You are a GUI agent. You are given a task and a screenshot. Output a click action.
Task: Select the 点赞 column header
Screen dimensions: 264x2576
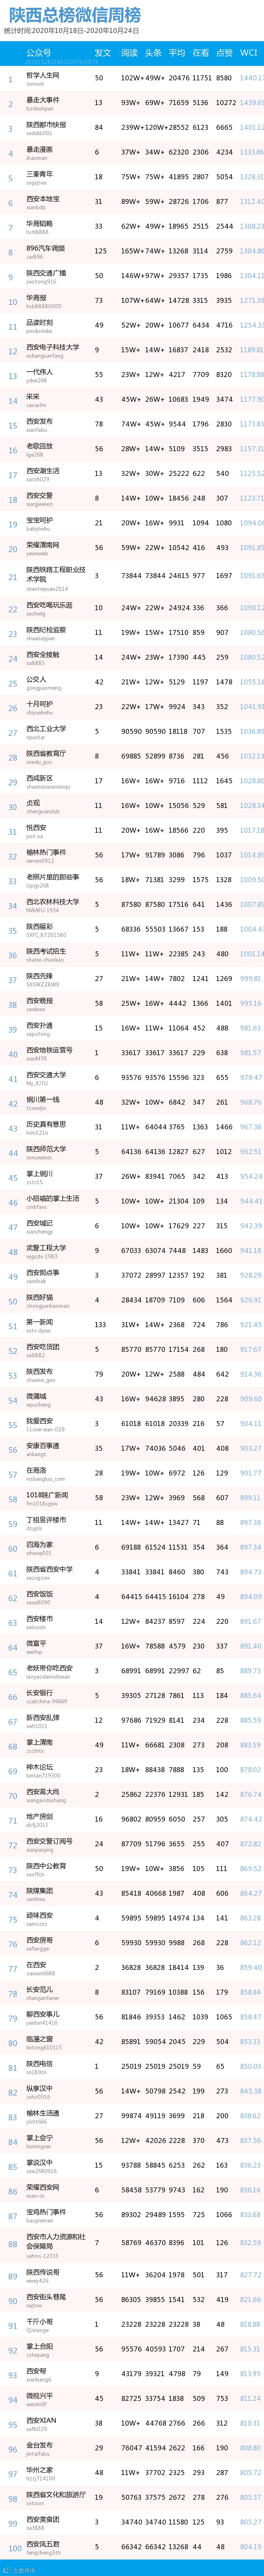coord(224,53)
